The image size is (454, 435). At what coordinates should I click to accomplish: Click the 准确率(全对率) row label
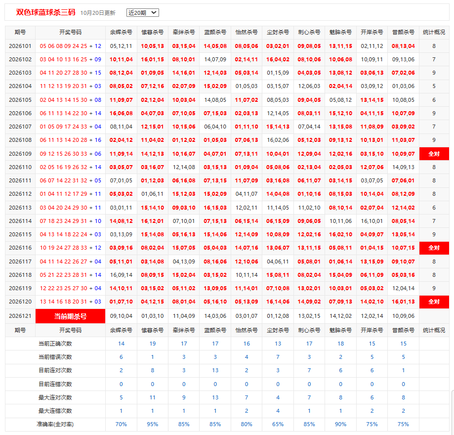pyautogui.click(x=55, y=424)
